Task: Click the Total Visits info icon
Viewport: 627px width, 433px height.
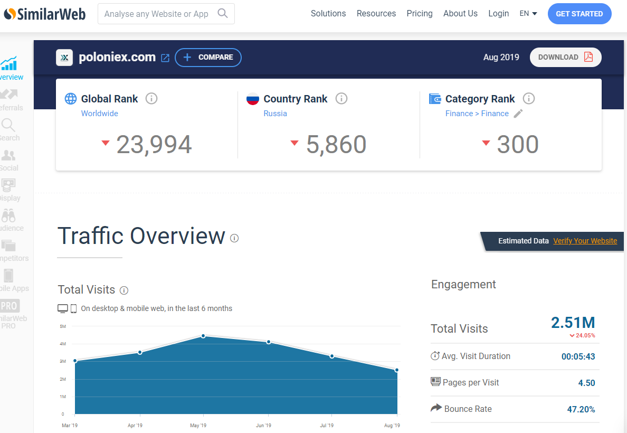Action: pos(124,290)
